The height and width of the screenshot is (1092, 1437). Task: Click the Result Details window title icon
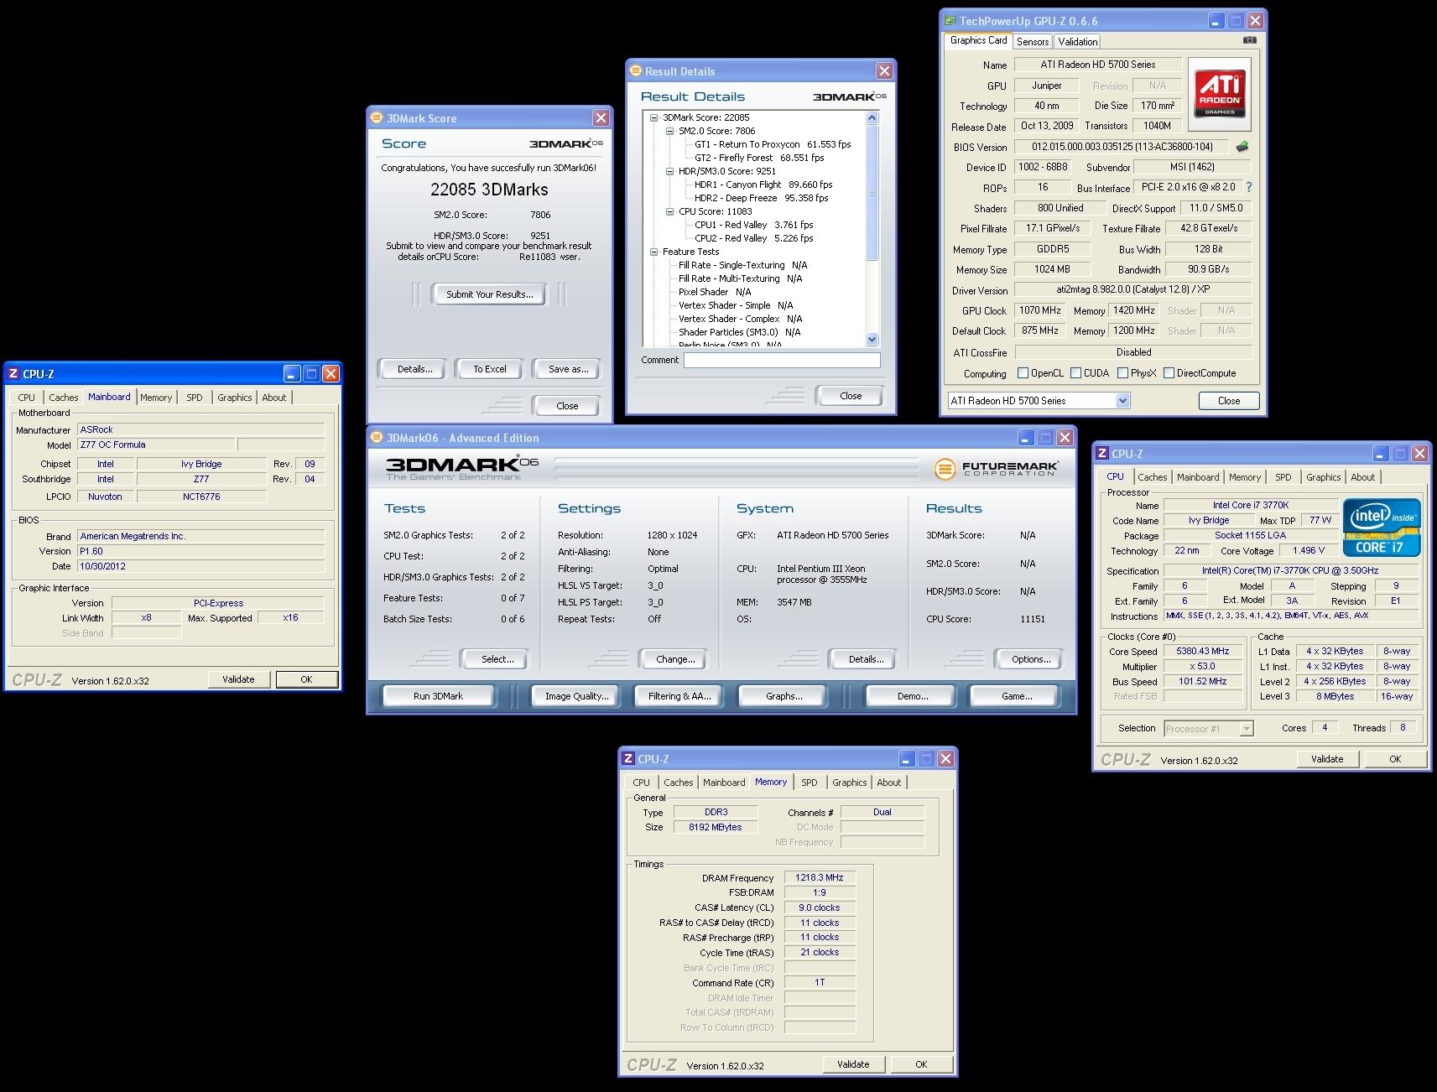click(x=635, y=71)
